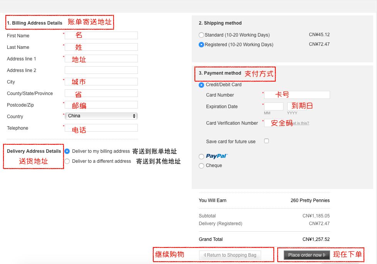377x264 pixels.
Task: Click the Postcode/Zip field
Action: coord(101,104)
